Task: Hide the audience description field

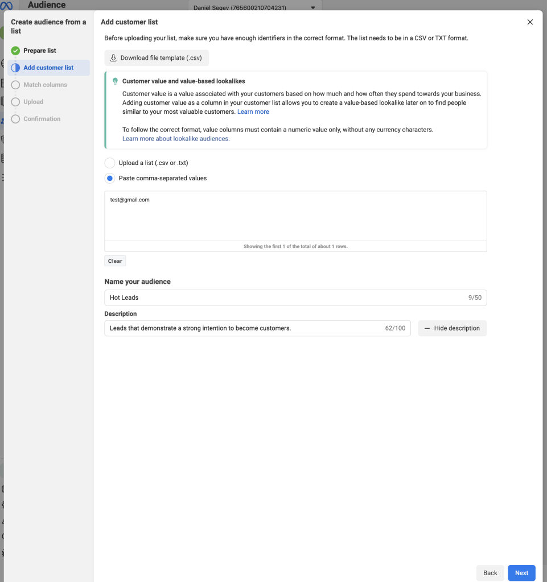Action: click(x=452, y=328)
